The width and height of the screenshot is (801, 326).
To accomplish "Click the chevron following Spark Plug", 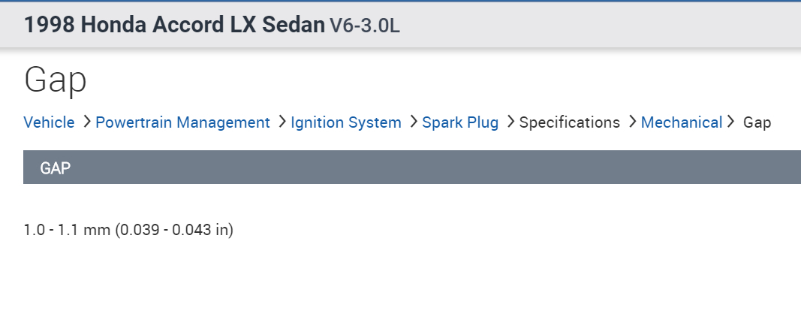I will pos(510,122).
